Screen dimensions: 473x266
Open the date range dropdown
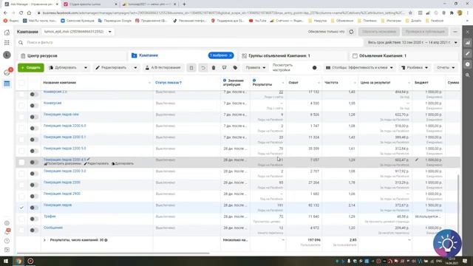coord(412,43)
